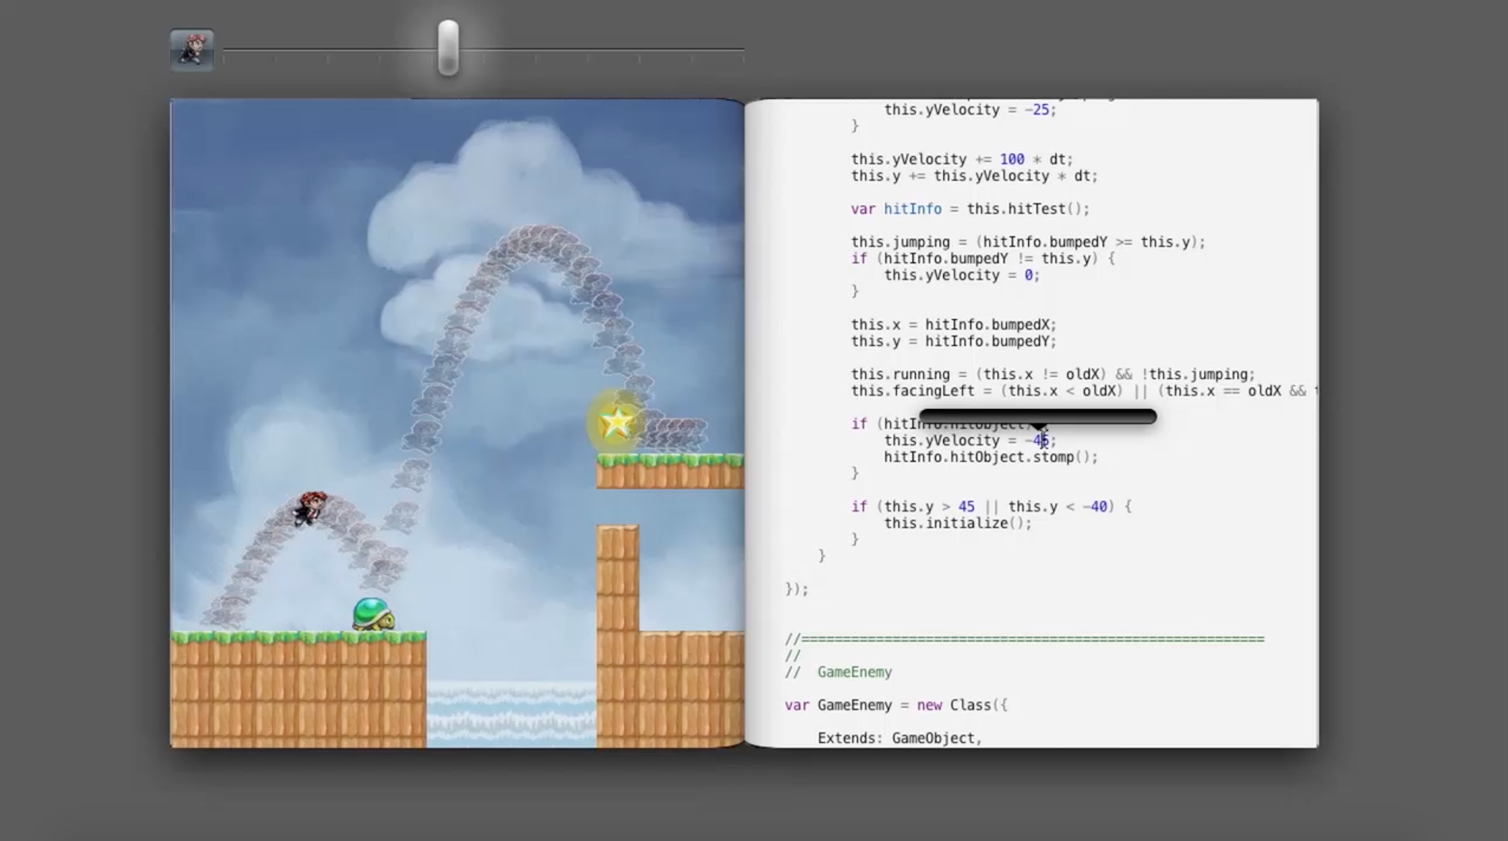The width and height of the screenshot is (1508, 841).
Task: Click 'var GameEnemy = new Class({' line
Action: [x=896, y=705]
